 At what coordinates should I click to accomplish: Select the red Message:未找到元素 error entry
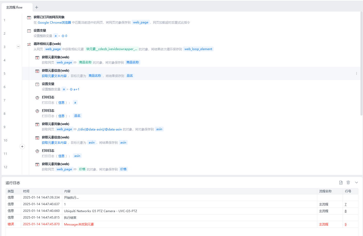coord(79,224)
